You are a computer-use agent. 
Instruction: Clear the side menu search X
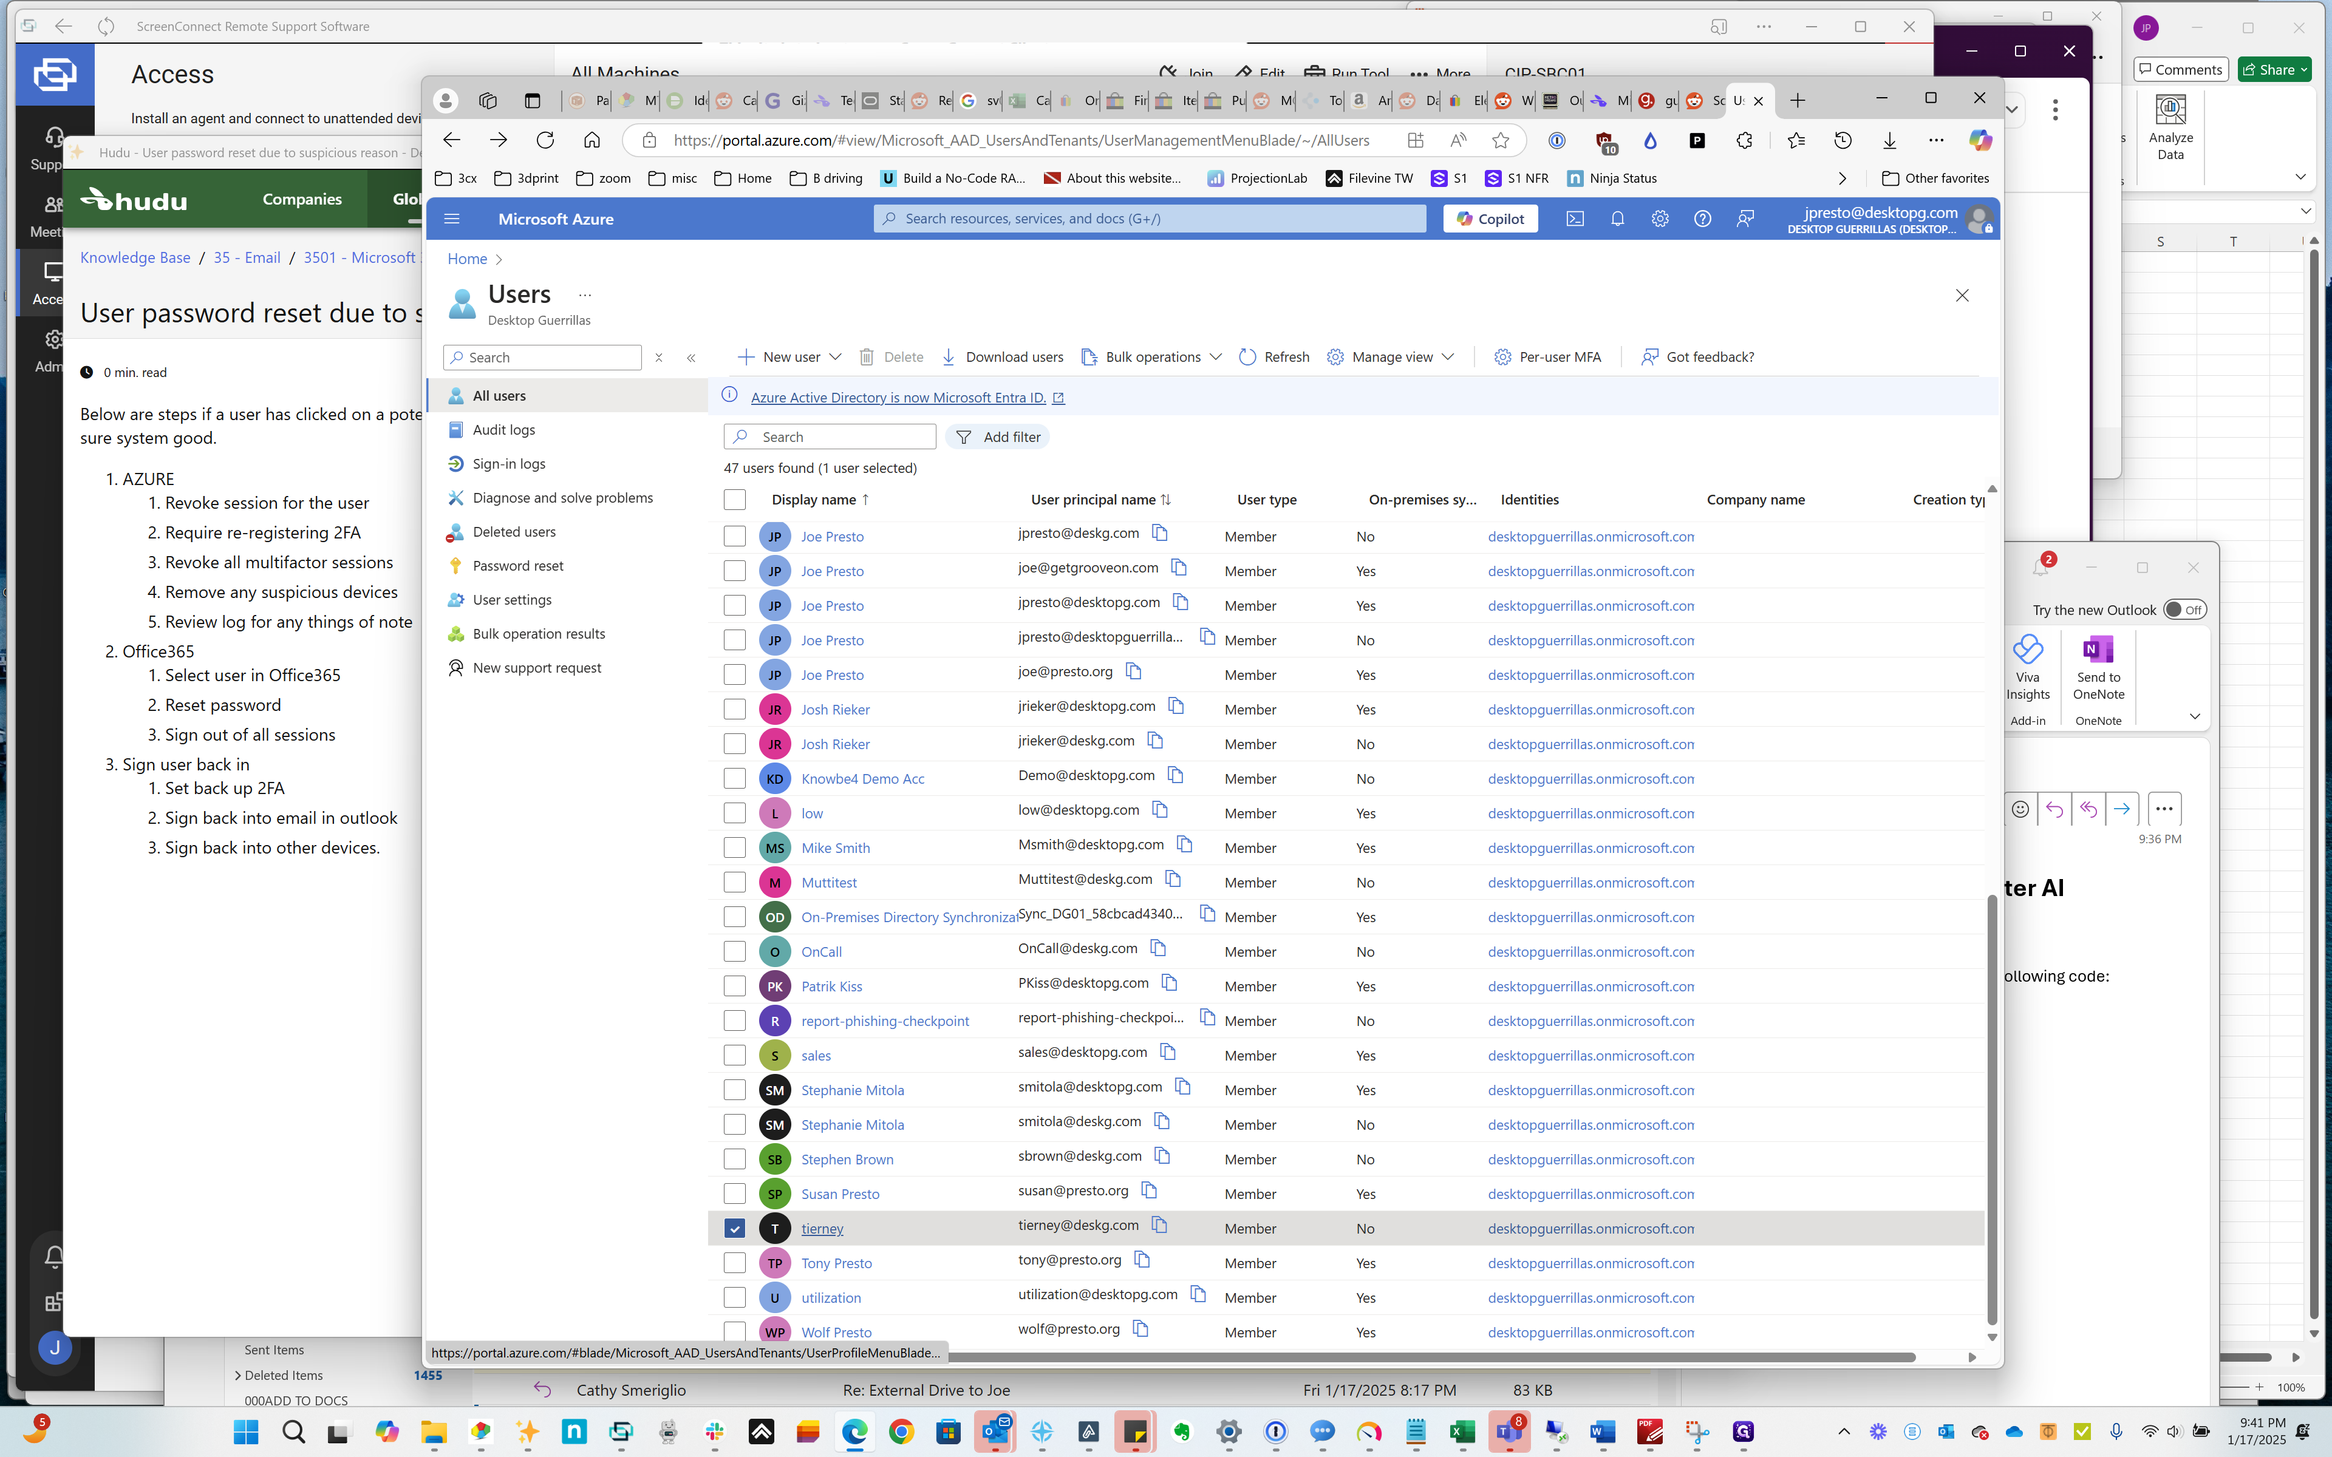click(x=659, y=358)
